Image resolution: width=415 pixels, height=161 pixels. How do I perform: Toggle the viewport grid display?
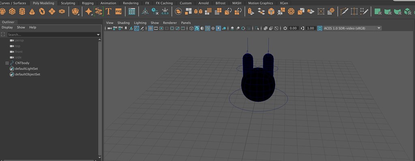pyautogui.click(x=150, y=28)
